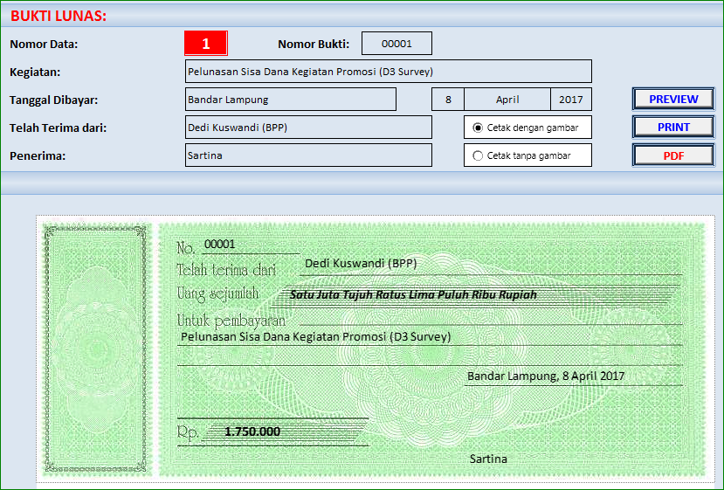Click the 'Nomor Data:' label
The height and width of the screenshot is (490, 724).
click(44, 45)
